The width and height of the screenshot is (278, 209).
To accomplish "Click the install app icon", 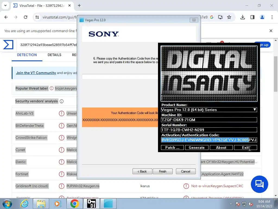I will coord(220,17).
